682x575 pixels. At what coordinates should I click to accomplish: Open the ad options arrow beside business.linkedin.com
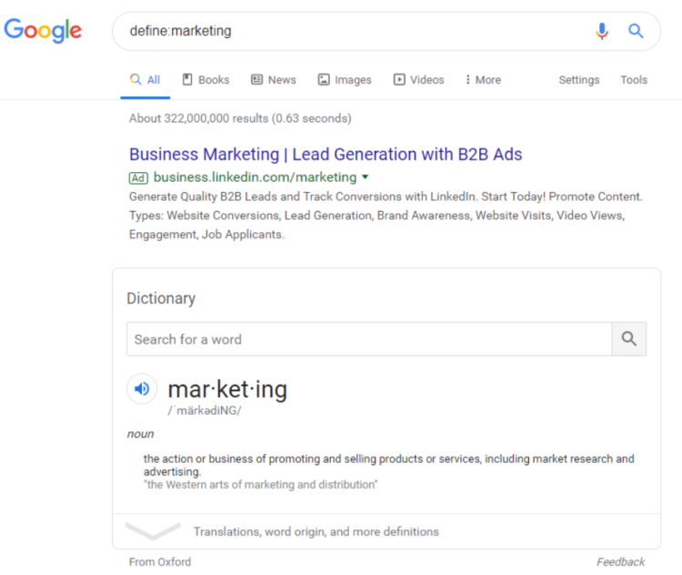[x=366, y=177]
